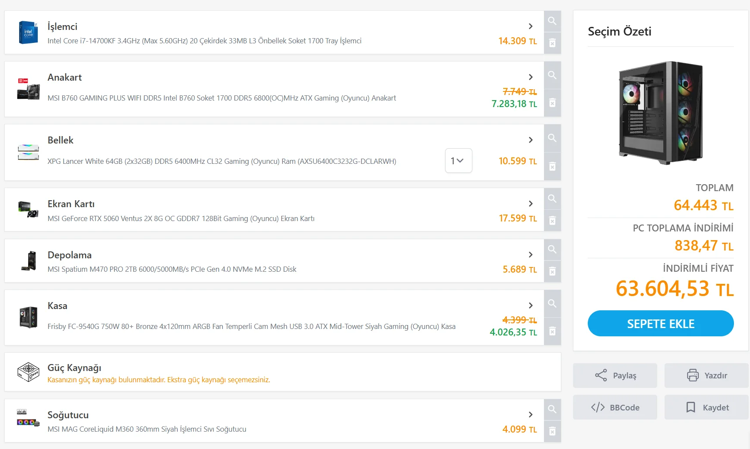Save the build with Kaydet

pyautogui.click(x=707, y=407)
